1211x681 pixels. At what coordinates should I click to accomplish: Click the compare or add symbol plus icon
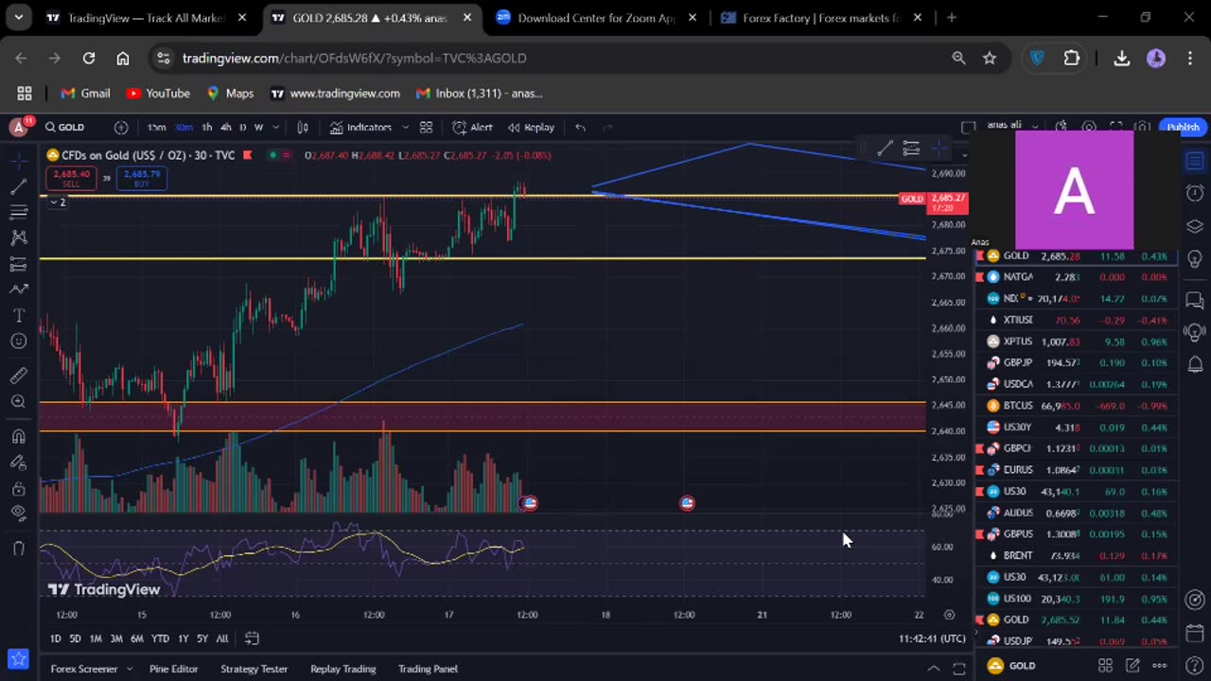coord(121,127)
